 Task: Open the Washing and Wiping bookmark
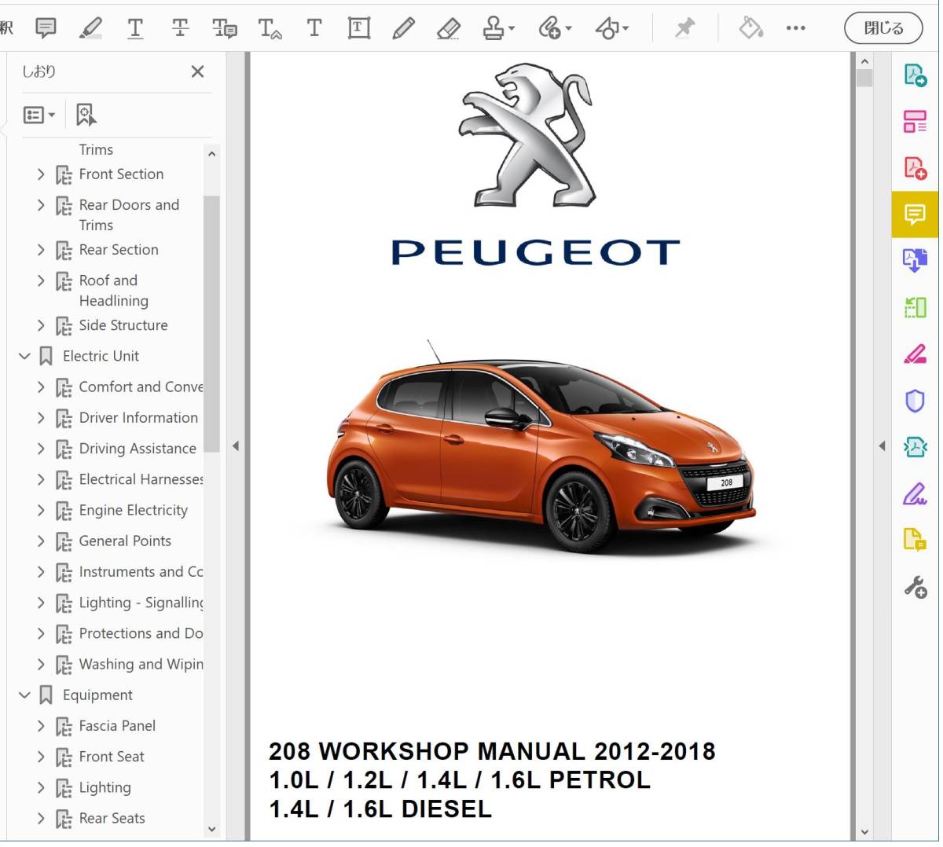141,665
